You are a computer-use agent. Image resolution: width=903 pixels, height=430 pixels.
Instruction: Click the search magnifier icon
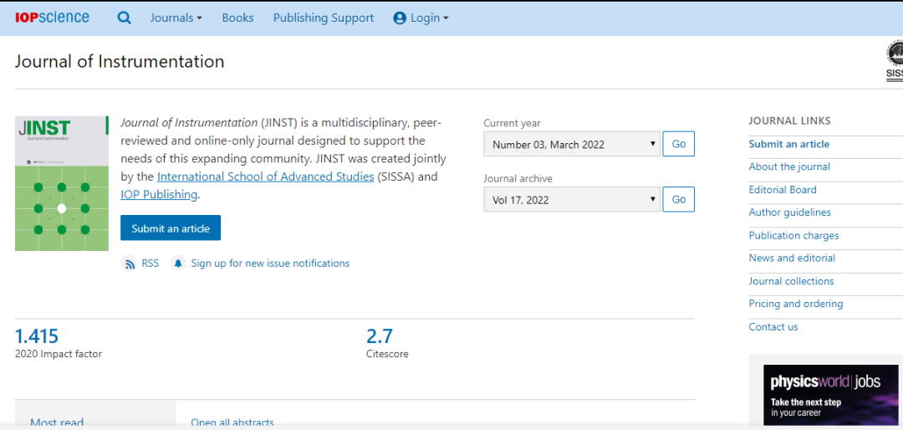(125, 18)
